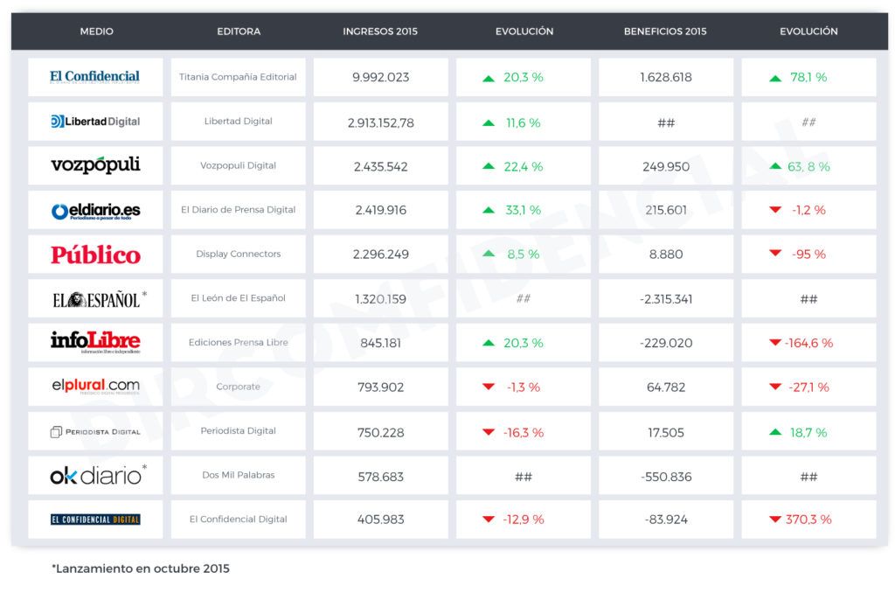
Task: Click the income value 750.228
Action: tap(381, 433)
